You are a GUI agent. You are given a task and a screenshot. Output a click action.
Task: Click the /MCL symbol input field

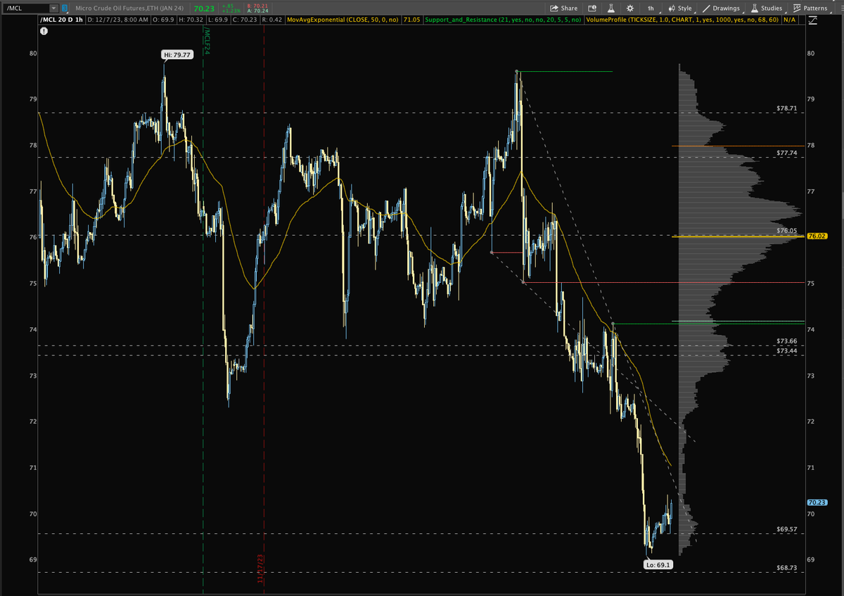tap(26, 8)
